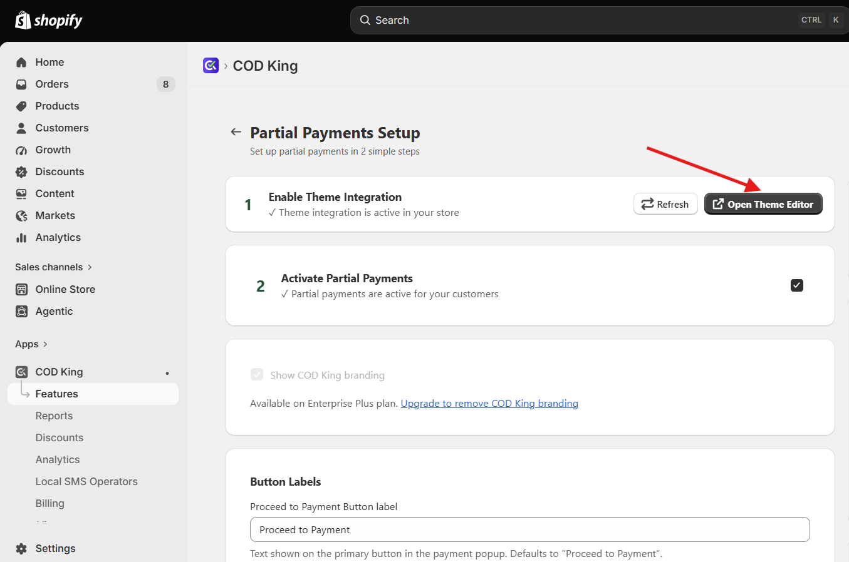The width and height of the screenshot is (849, 562).
Task: Click the Proceed to Payment label field
Action: (x=530, y=529)
